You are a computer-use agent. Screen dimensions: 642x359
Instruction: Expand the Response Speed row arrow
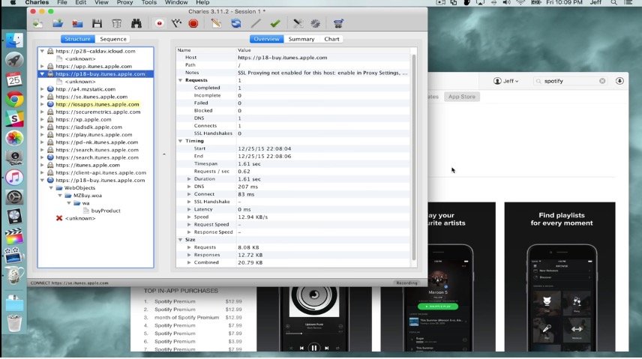coord(189,232)
